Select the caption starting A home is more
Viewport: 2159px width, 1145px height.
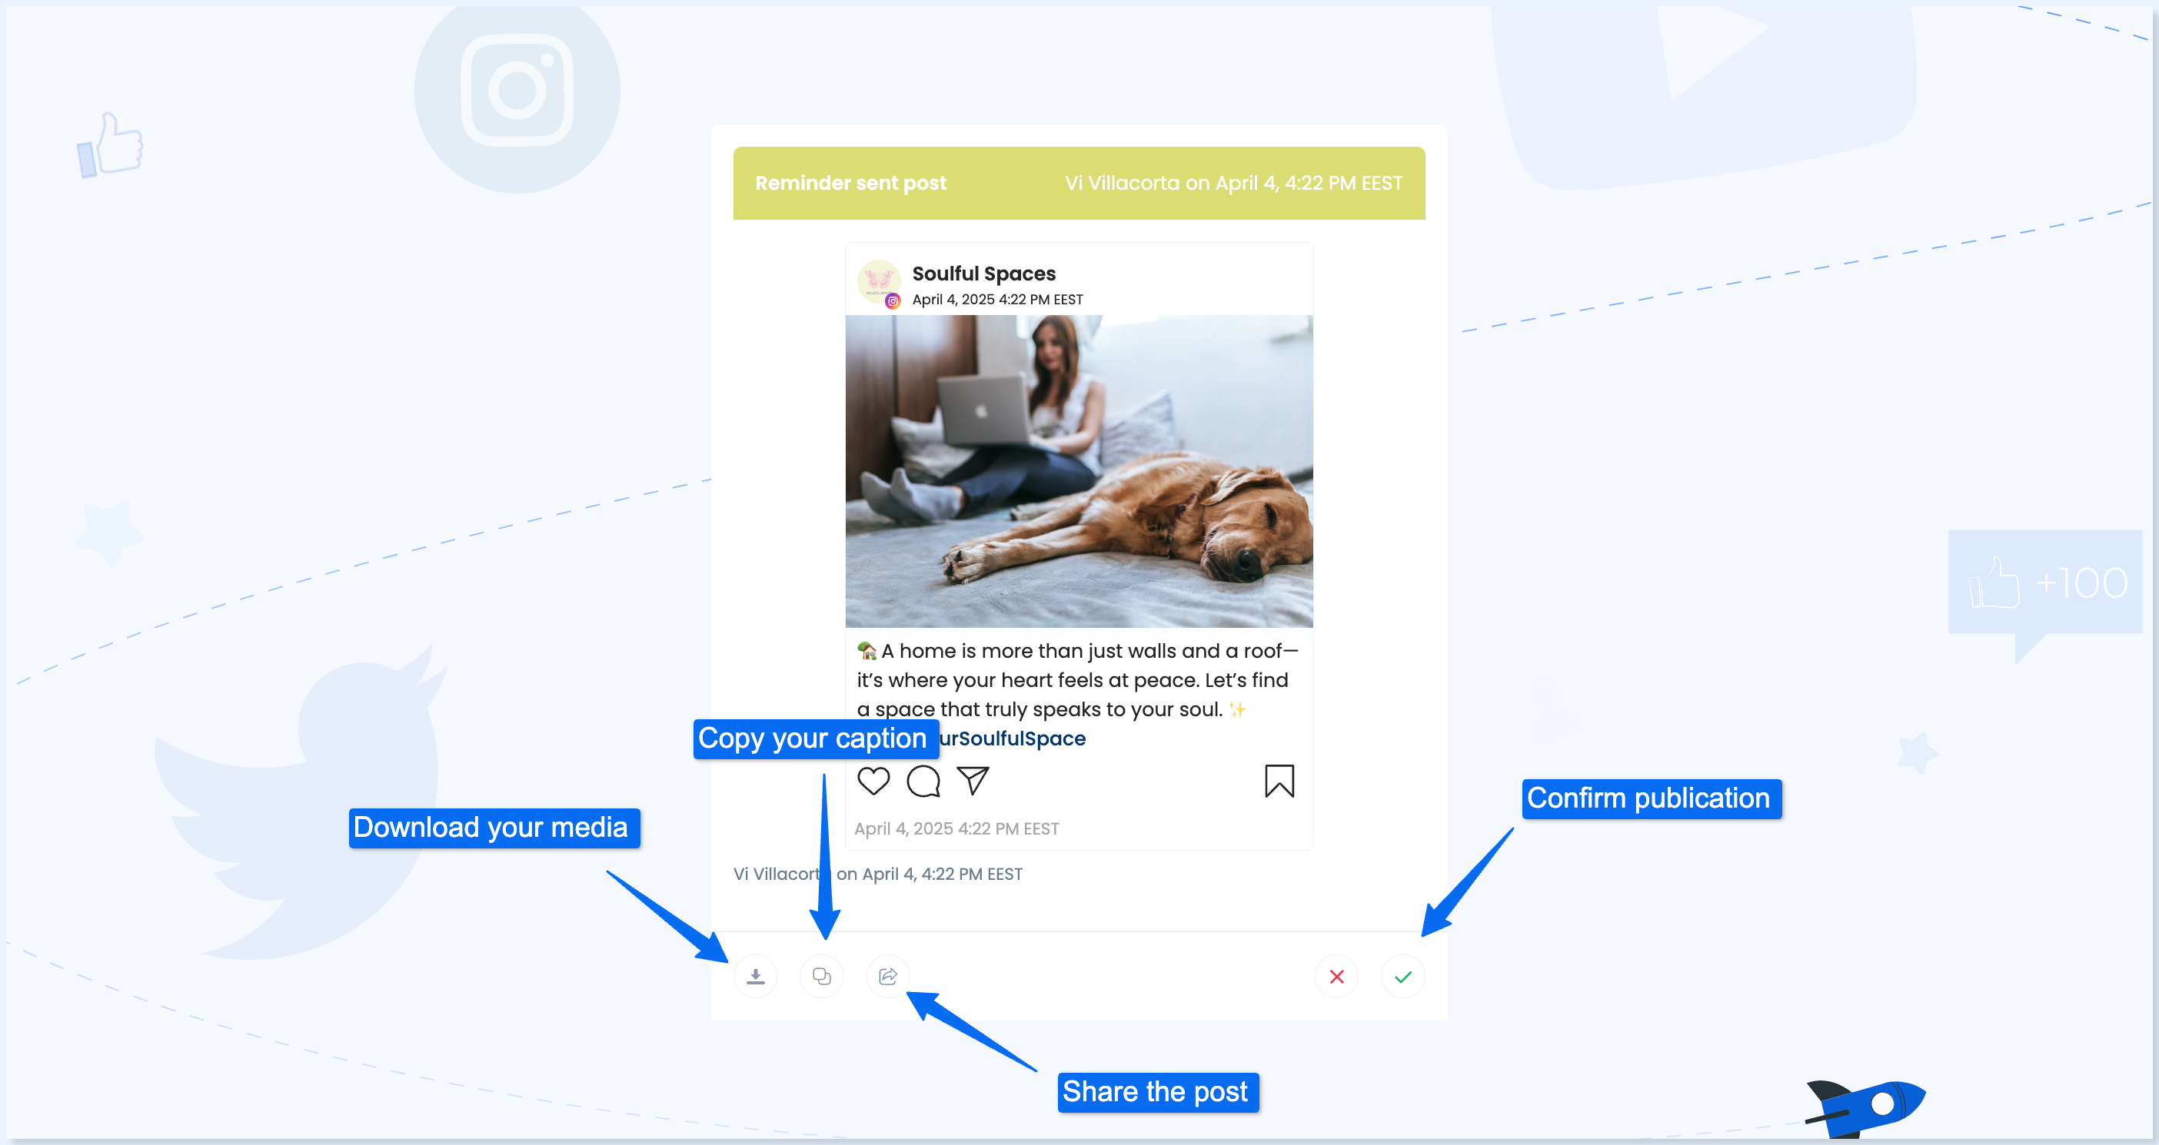tap(1077, 680)
